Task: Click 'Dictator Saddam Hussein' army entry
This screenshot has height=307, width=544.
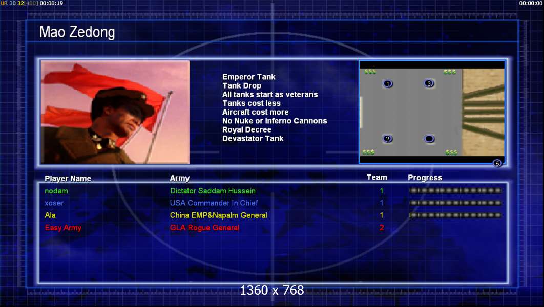Action: pyautogui.click(x=213, y=191)
